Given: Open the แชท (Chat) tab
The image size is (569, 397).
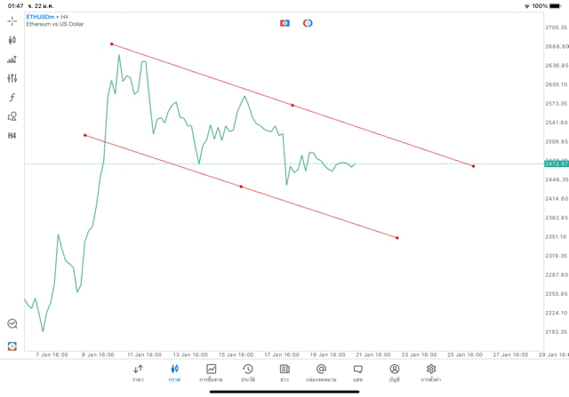Looking at the screenshot, I should pos(357,372).
